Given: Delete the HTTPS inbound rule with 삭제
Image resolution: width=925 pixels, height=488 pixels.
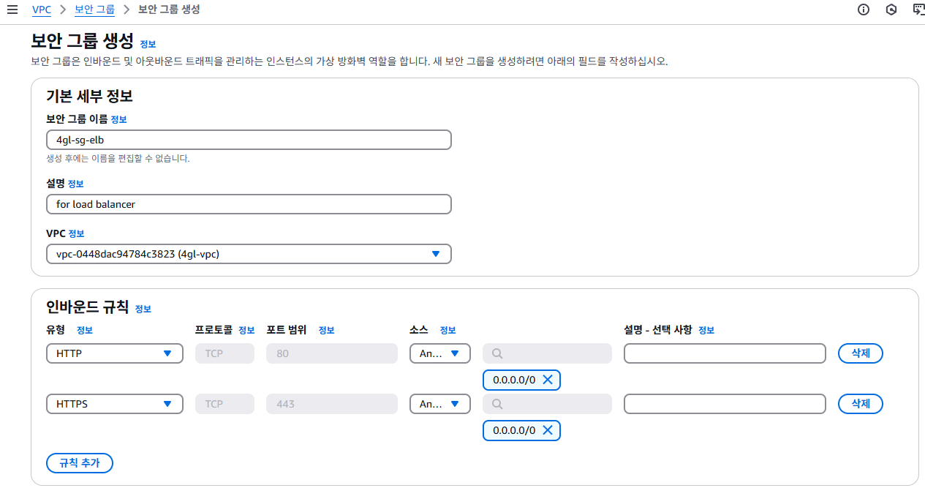Looking at the screenshot, I should tap(860, 404).
